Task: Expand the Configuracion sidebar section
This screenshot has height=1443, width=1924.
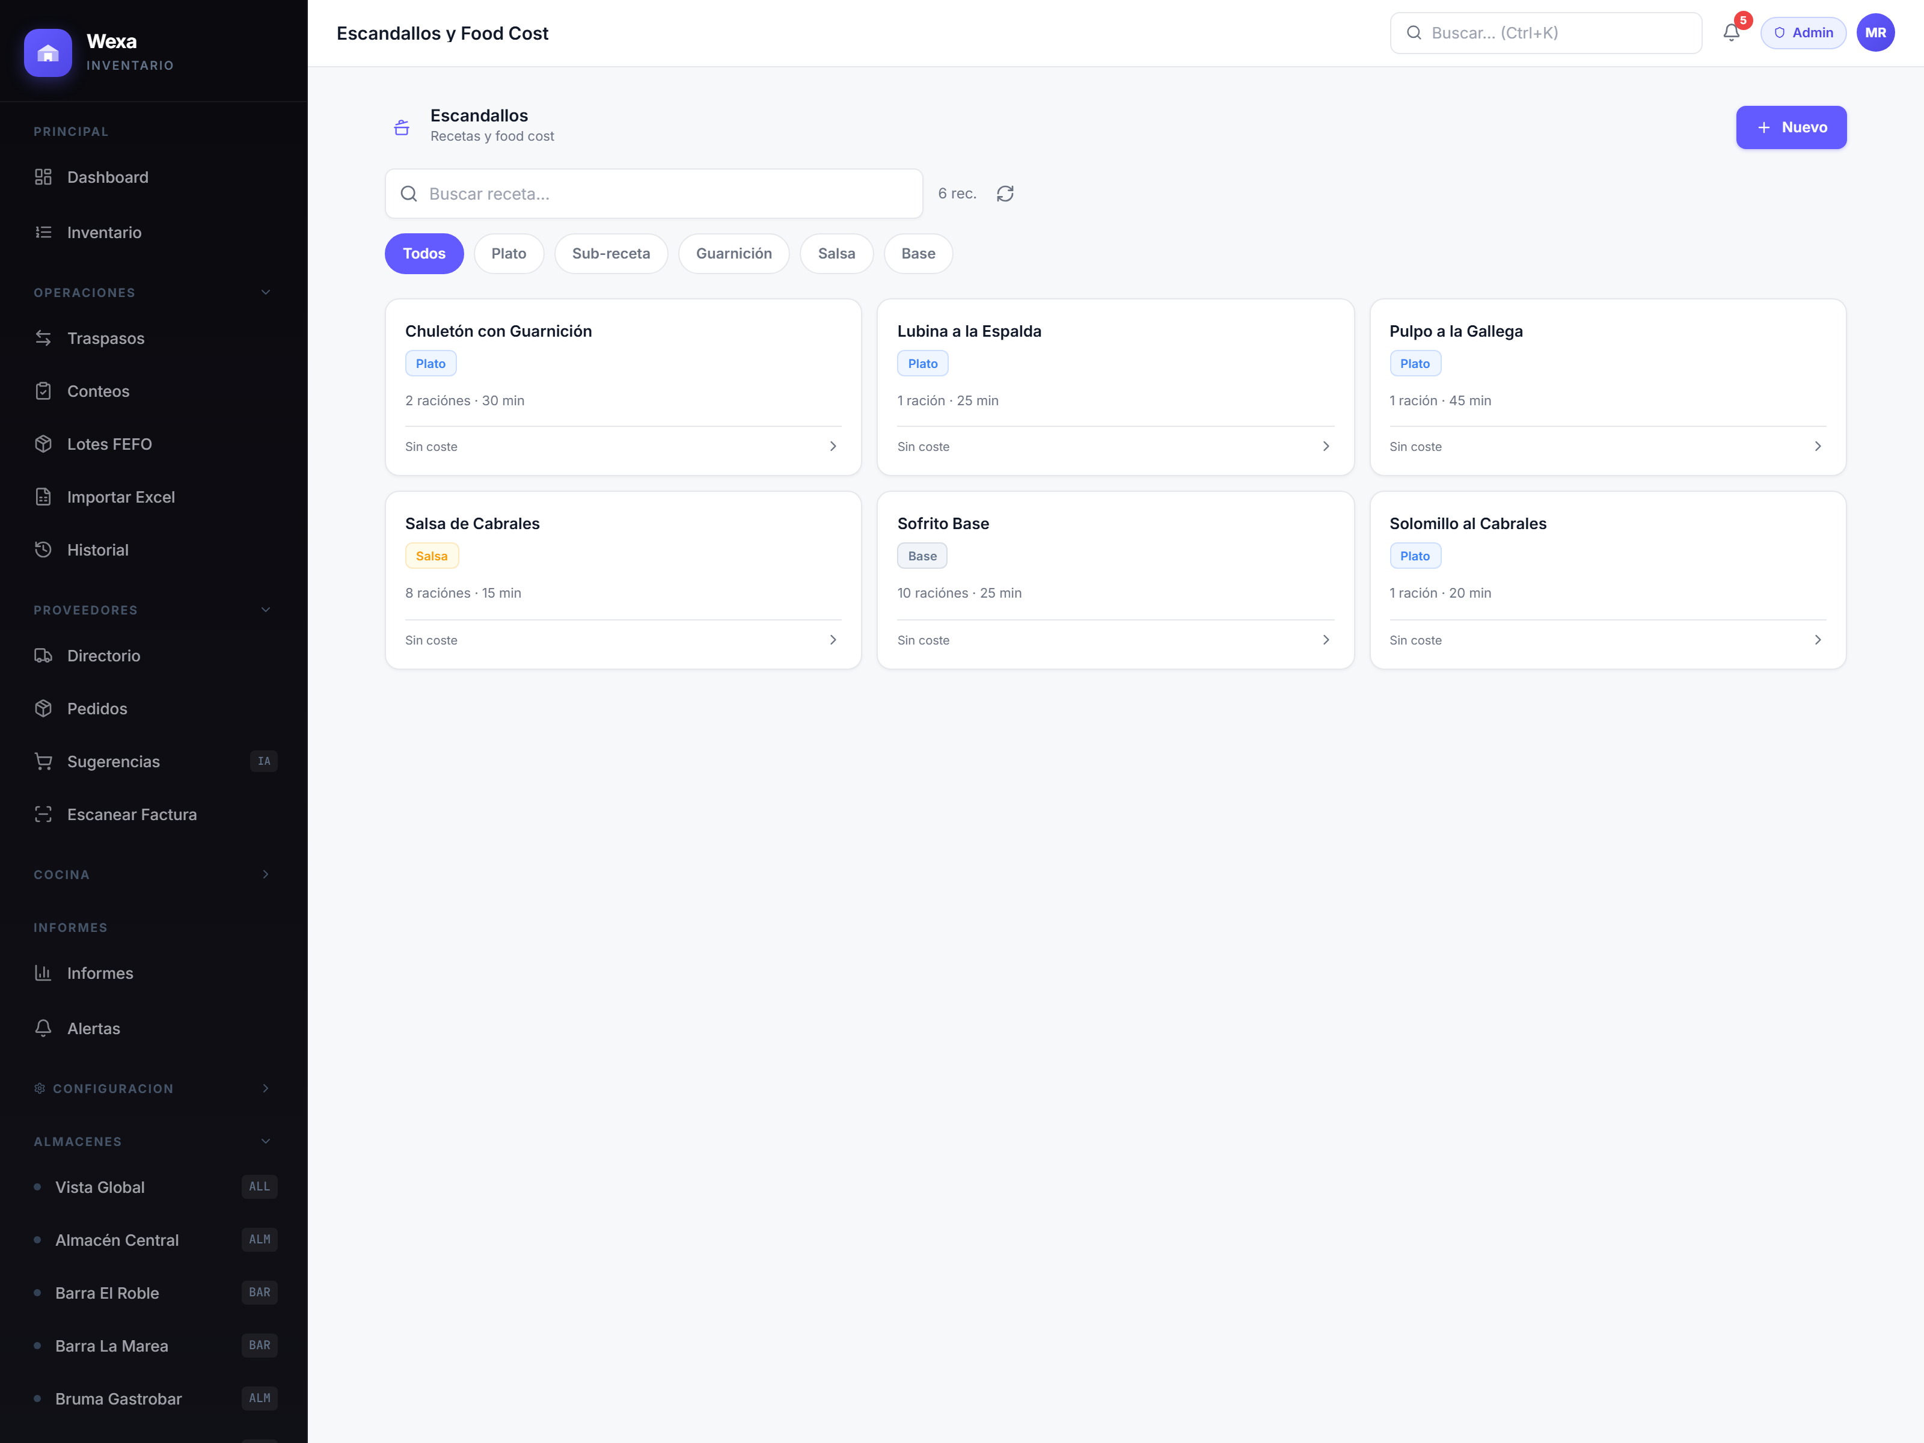Action: 154,1088
